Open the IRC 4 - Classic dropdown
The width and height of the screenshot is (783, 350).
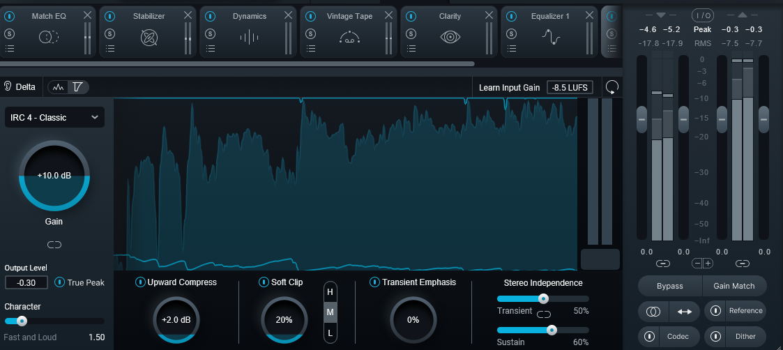click(x=54, y=117)
